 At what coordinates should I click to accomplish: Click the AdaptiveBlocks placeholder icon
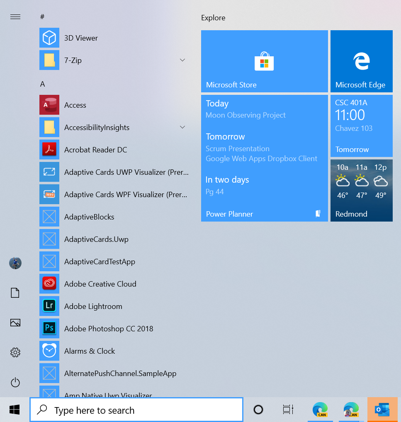[x=49, y=216]
